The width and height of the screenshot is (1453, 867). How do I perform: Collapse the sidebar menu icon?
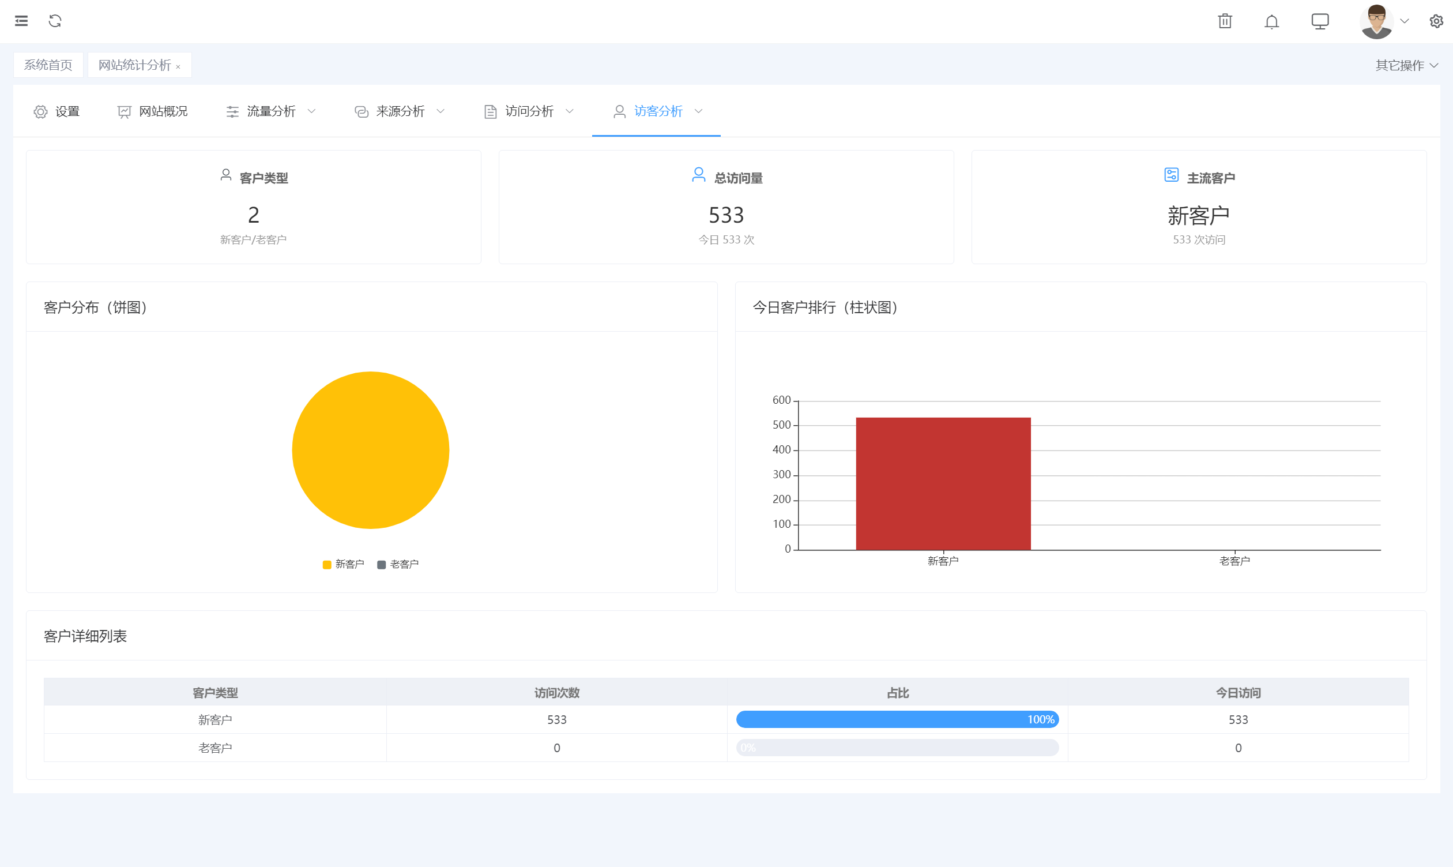tap(21, 21)
